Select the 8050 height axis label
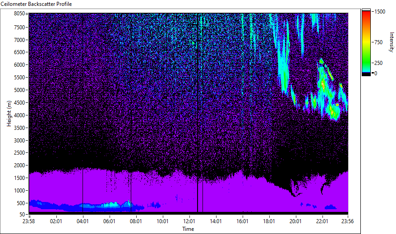 pyautogui.click(x=19, y=14)
